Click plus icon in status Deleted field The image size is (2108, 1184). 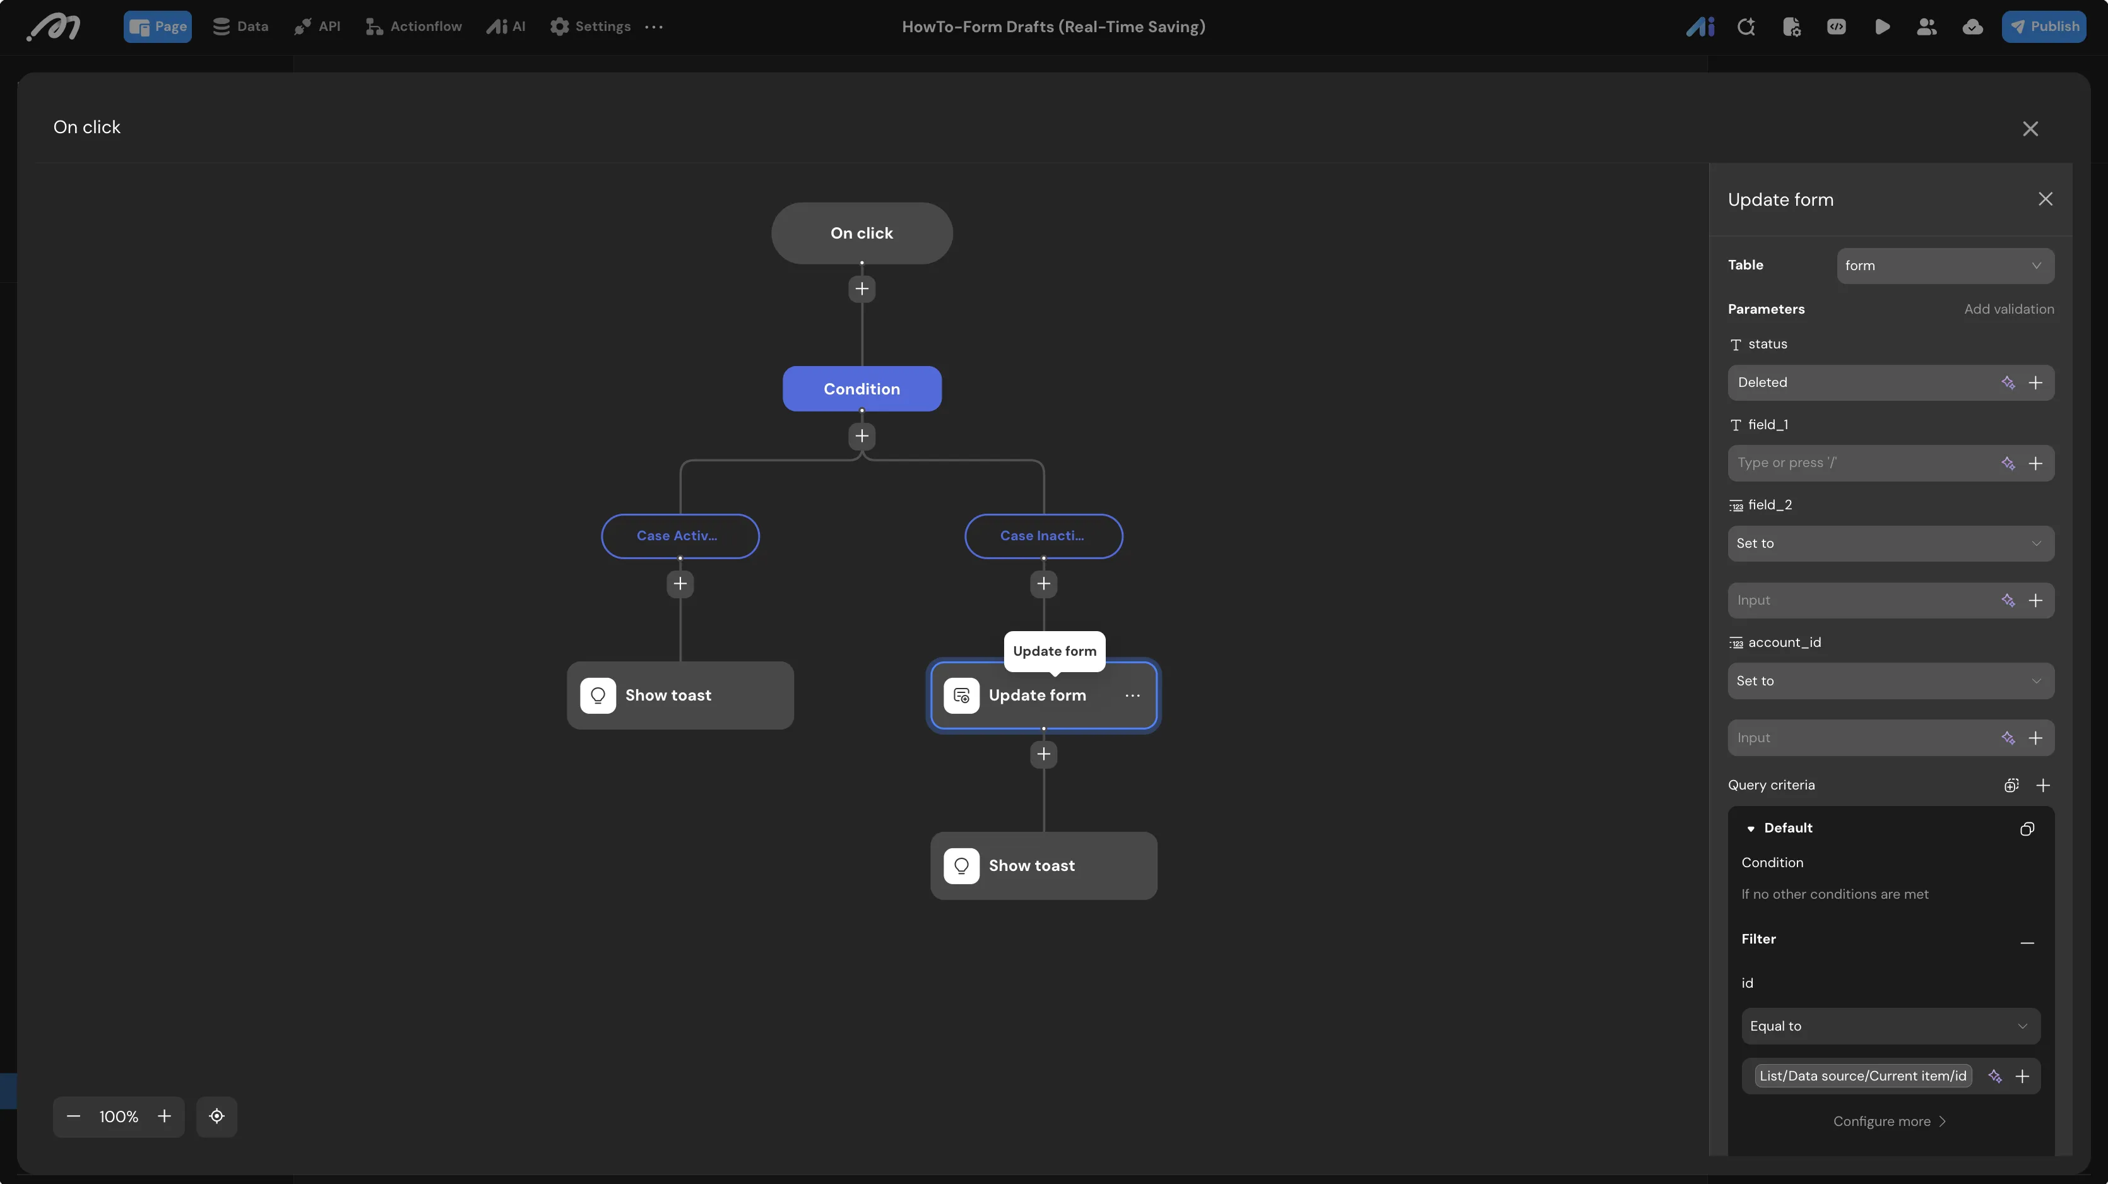point(2036,383)
